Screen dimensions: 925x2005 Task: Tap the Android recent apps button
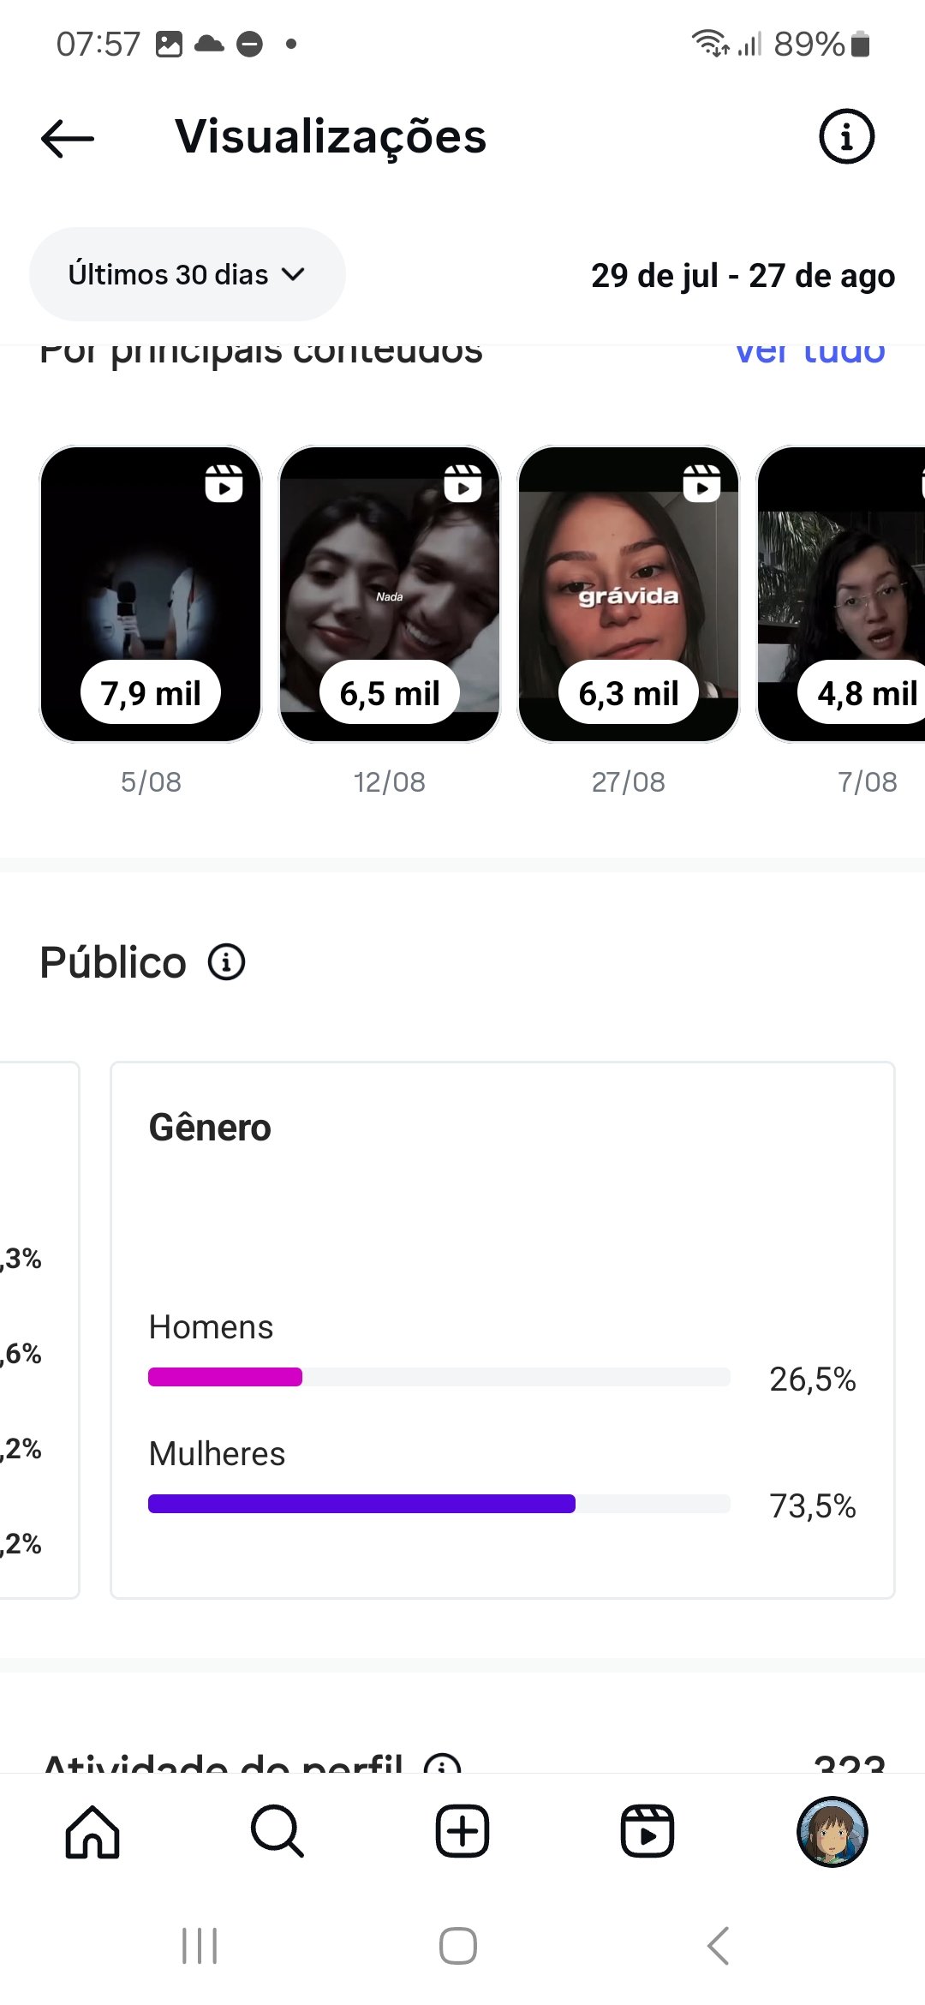click(x=200, y=1946)
